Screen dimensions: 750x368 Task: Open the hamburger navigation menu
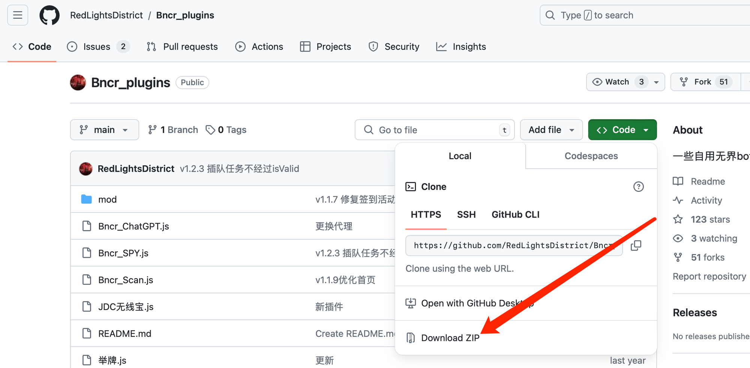pos(18,15)
